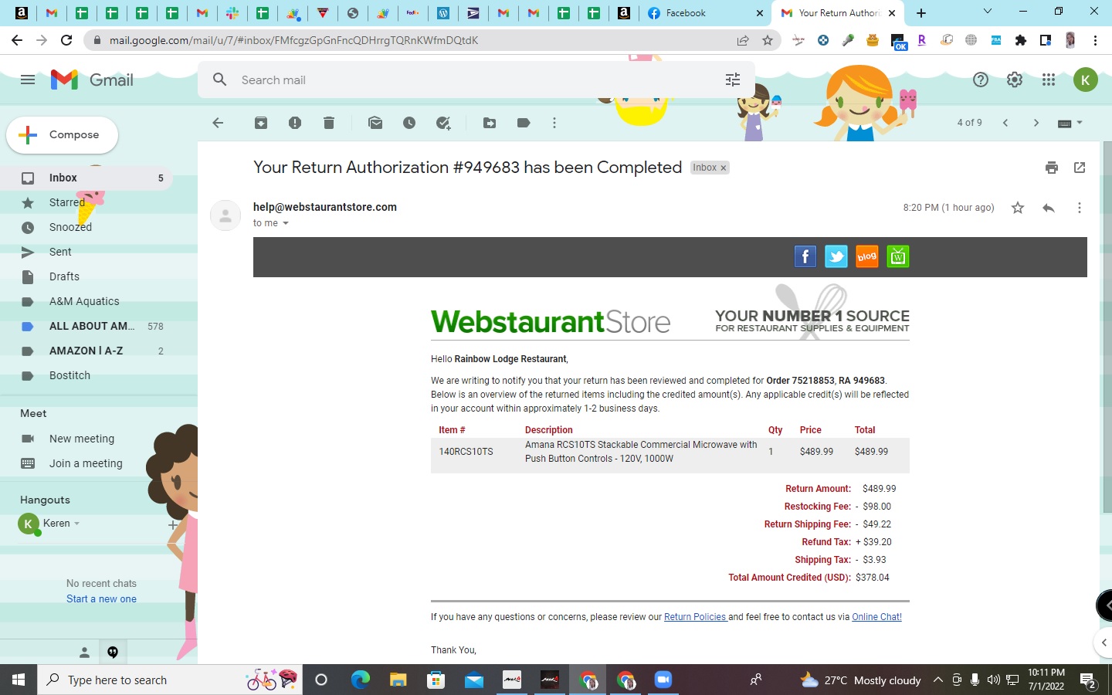Image resolution: width=1112 pixels, height=695 pixels.
Task: Open the Sent folder
Action: (x=86, y=252)
